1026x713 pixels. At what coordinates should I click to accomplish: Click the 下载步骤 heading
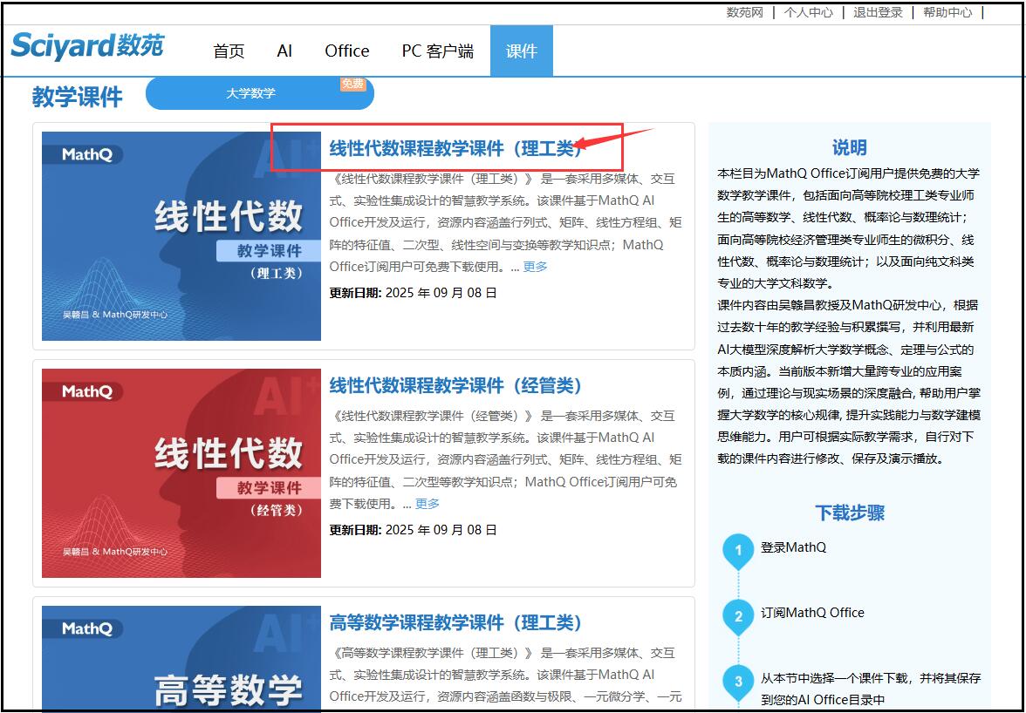coord(850,513)
